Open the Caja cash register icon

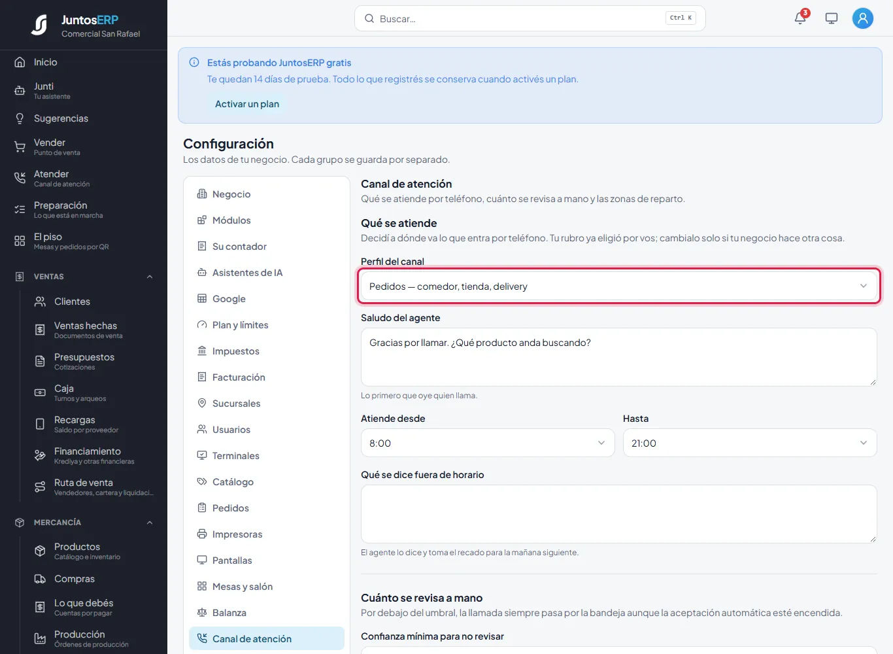pos(40,393)
